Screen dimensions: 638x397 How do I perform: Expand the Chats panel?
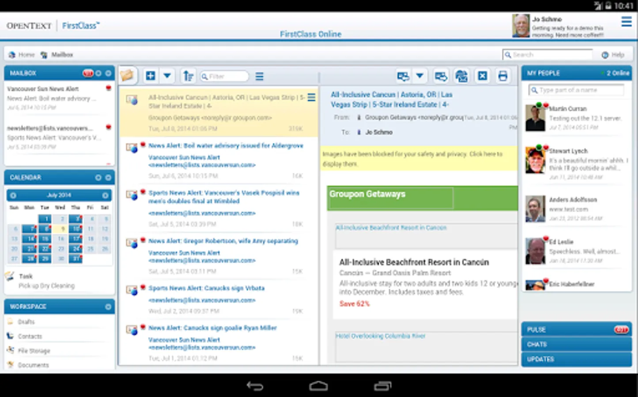pos(576,345)
